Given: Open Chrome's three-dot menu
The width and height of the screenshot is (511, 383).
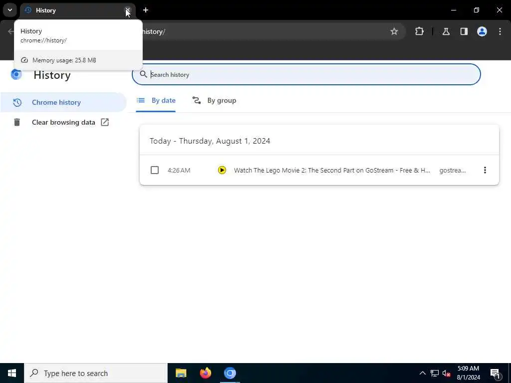Looking at the screenshot, I should pyautogui.click(x=500, y=31).
